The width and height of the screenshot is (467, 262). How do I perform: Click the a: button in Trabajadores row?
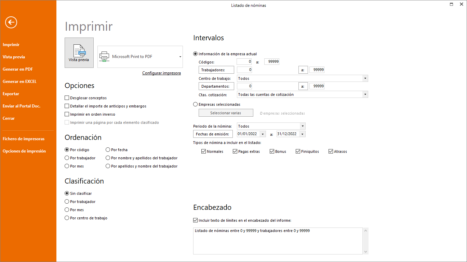click(x=303, y=70)
